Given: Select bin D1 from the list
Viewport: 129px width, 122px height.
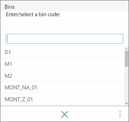Looking at the screenshot, I should (62, 52).
